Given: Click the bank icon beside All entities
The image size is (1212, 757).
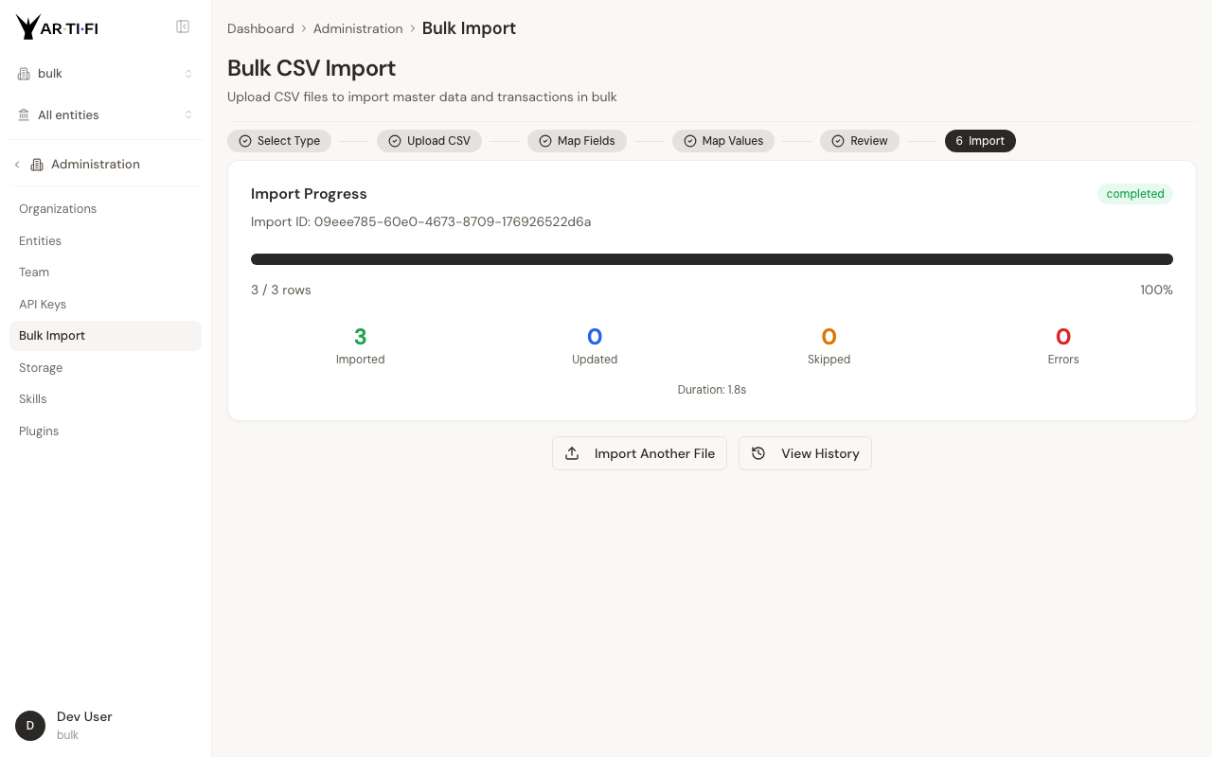Looking at the screenshot, I should (x=24, y=115).
